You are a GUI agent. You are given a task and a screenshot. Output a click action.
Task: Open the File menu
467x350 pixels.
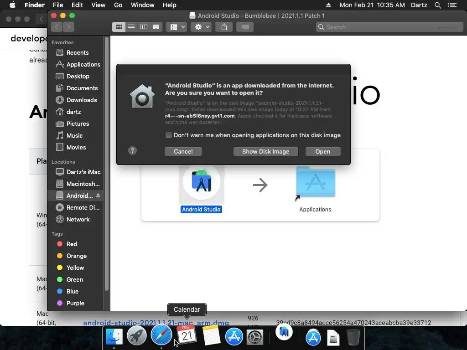tap(58, 5)
